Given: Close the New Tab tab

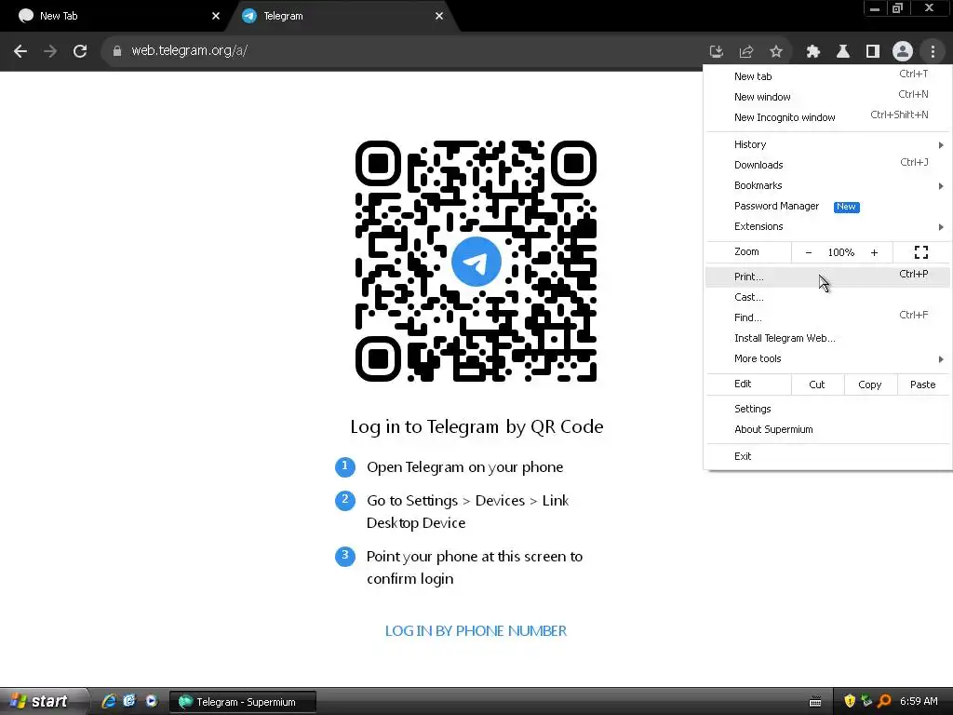Looking at the screenshot, I should tap(216, 16).
